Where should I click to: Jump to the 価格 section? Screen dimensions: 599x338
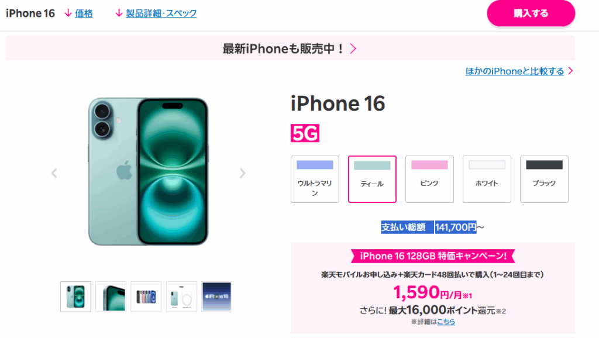84,14
